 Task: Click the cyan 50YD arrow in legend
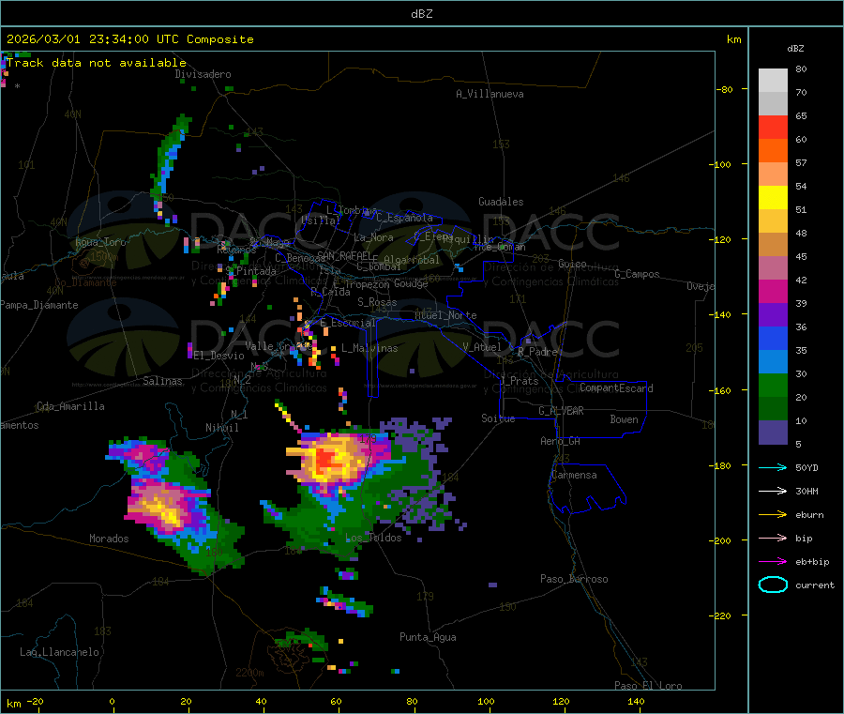click(773, 467)
